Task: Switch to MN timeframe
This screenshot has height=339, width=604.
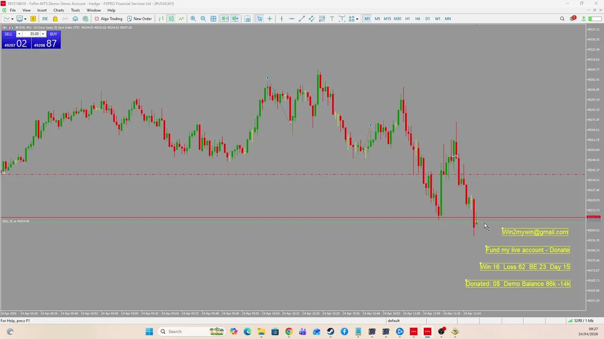Action: [x=448, y=19]
